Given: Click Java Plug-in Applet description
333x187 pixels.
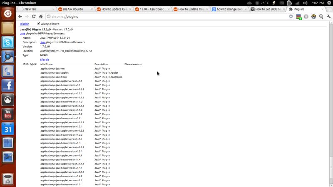Looking at the screenshot, I should click(107, 72).
